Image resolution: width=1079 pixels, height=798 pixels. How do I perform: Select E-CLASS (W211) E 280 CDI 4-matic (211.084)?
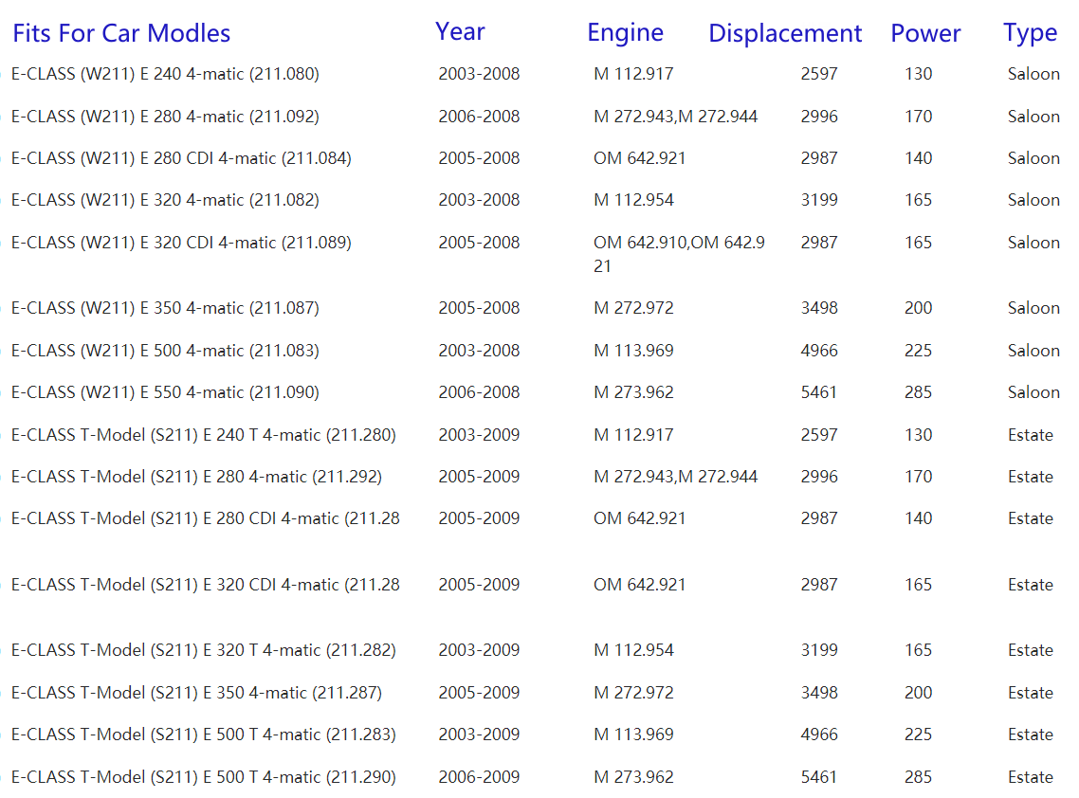coord(181,158)
